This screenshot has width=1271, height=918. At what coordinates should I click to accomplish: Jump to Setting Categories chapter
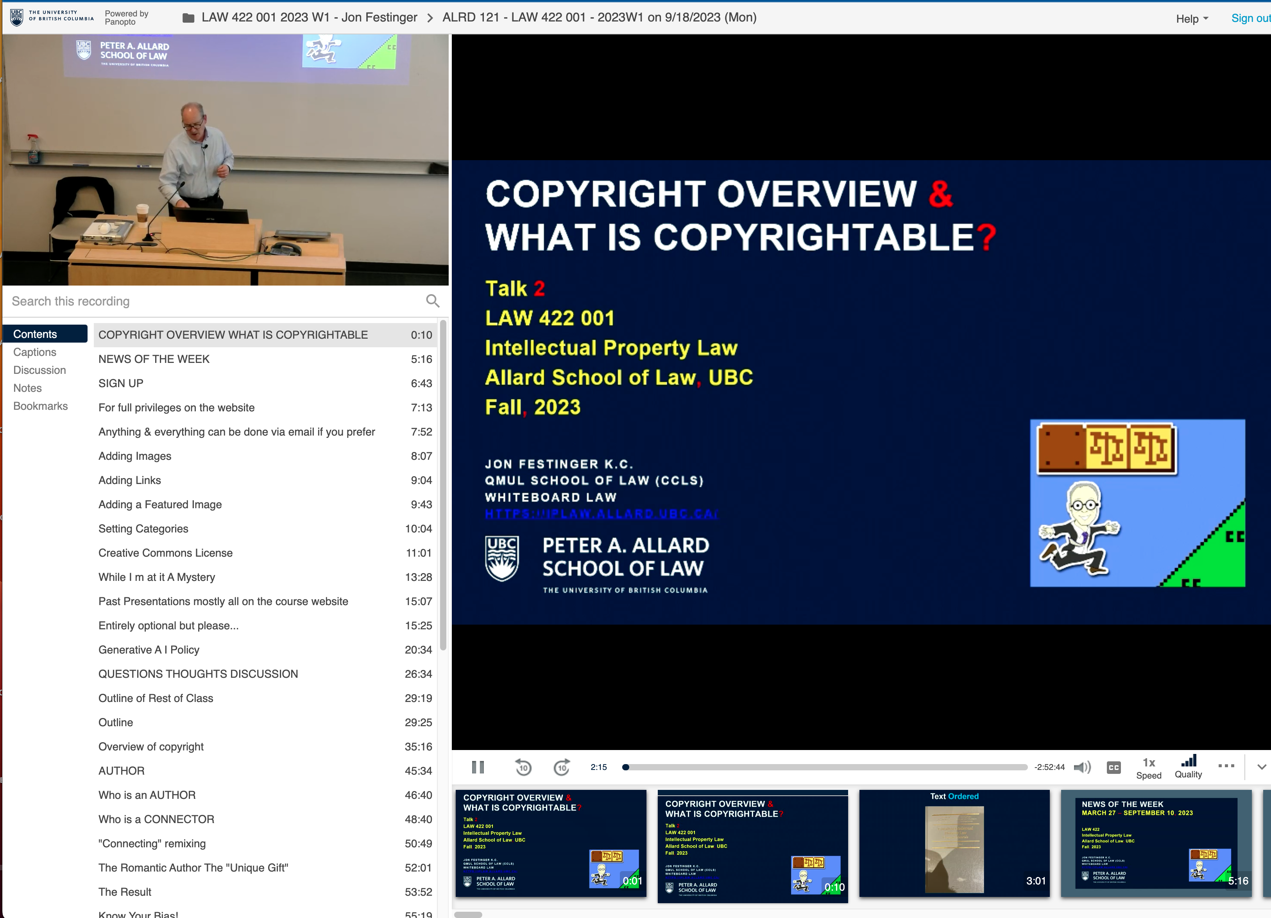pyautogui.click(x=265, y=529)
